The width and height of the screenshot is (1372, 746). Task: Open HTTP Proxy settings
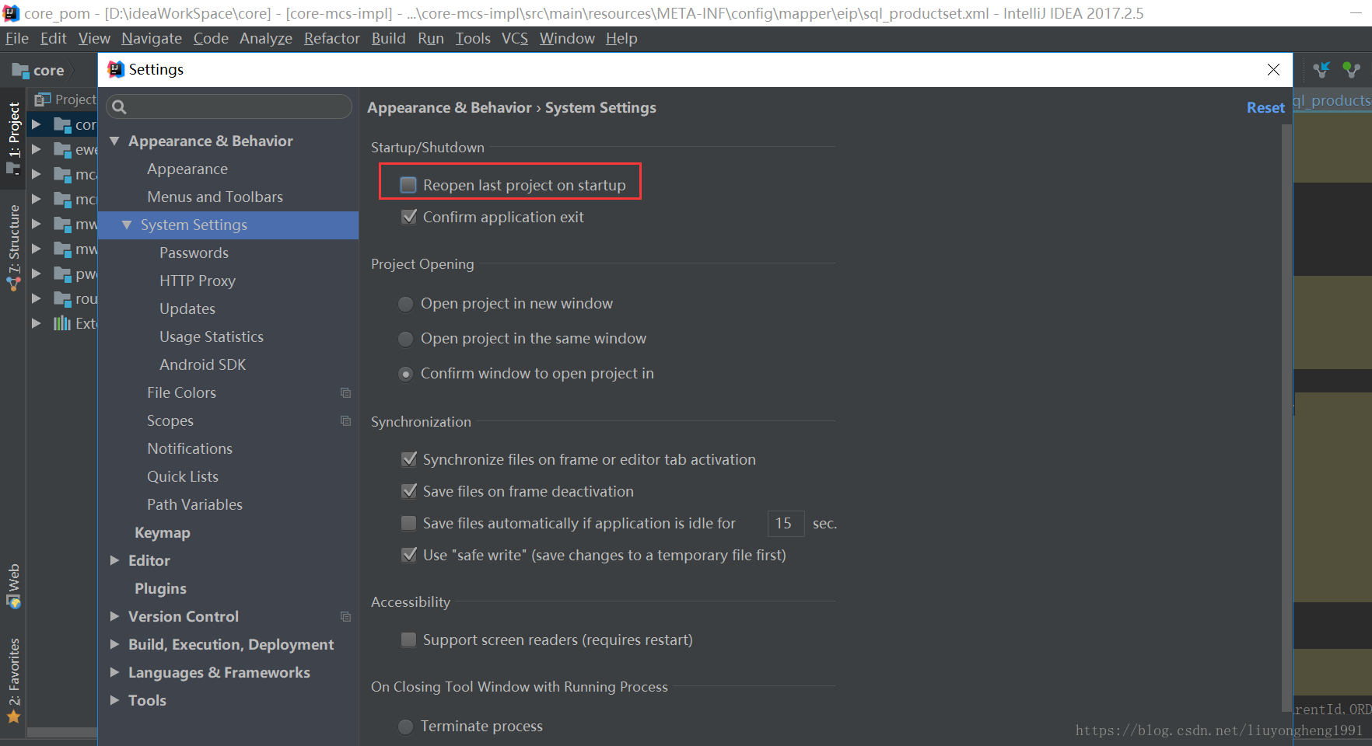[x=198, y=281]
